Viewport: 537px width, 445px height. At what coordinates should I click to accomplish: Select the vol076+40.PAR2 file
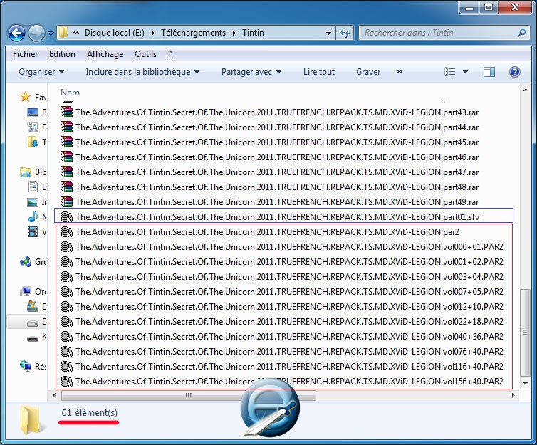click(282, 352)
